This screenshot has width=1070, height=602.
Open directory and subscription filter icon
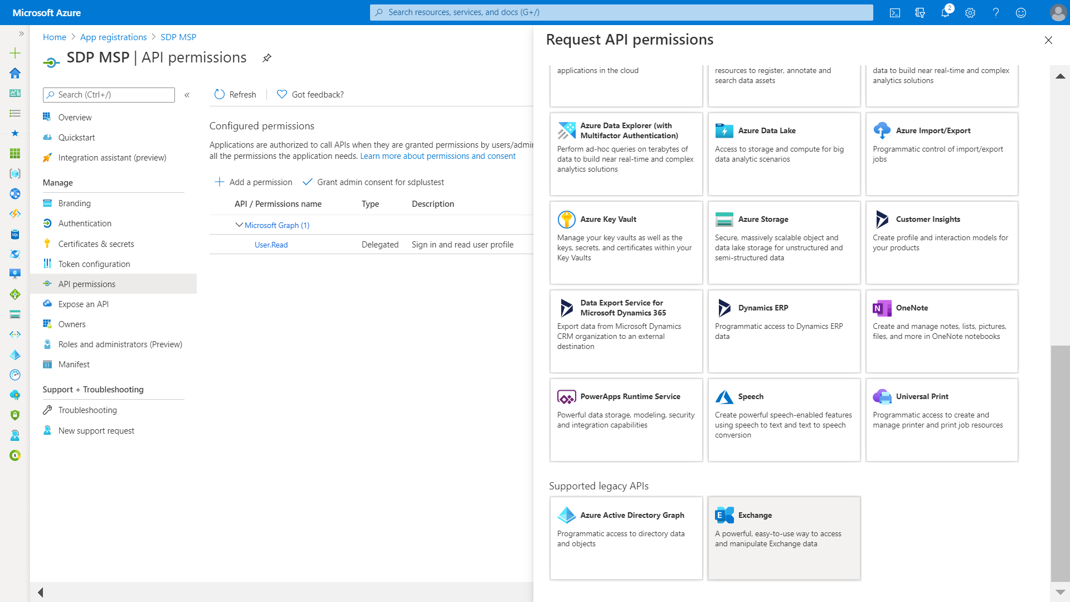point(920,12)
